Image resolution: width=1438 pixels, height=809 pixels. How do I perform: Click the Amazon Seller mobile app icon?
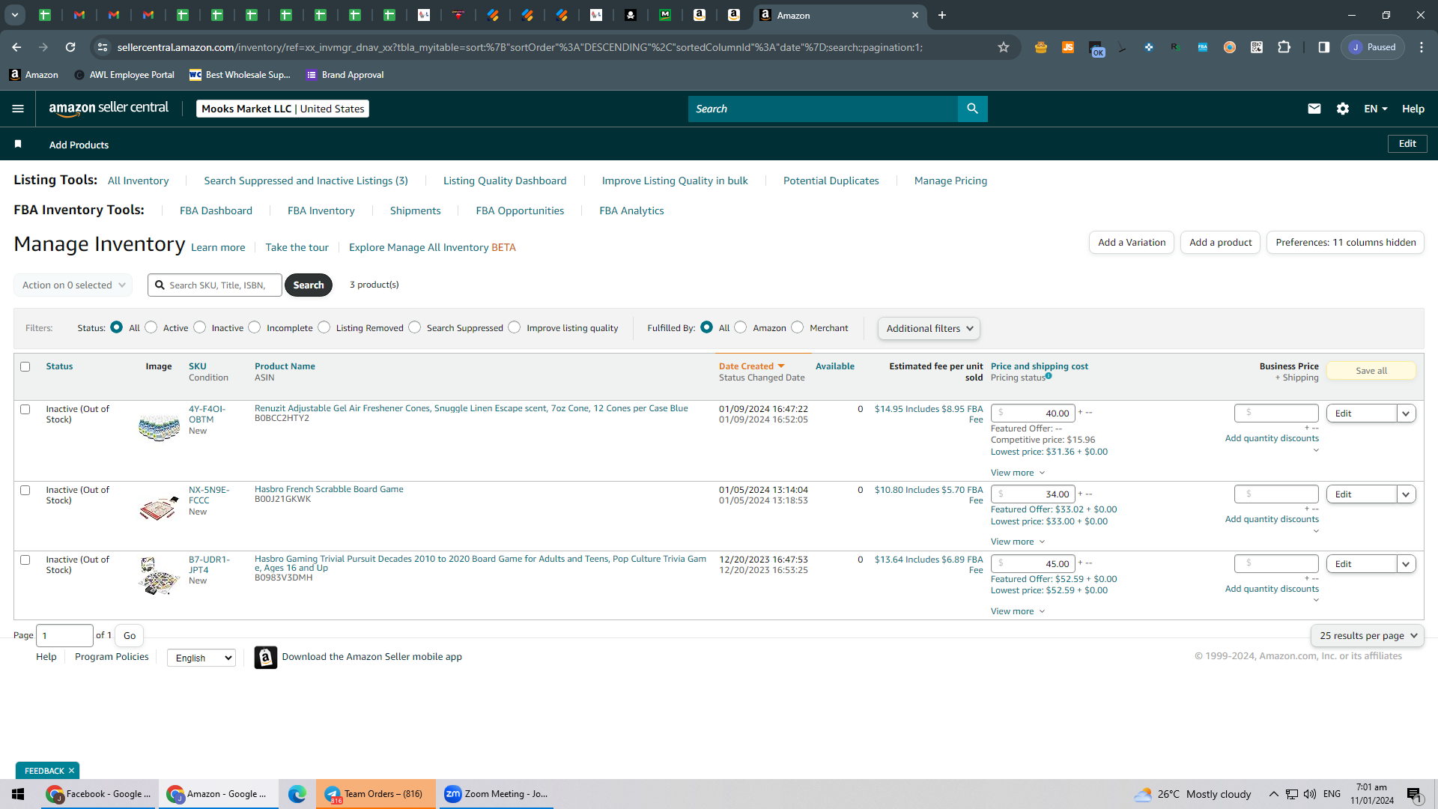[x=266, y=657]
